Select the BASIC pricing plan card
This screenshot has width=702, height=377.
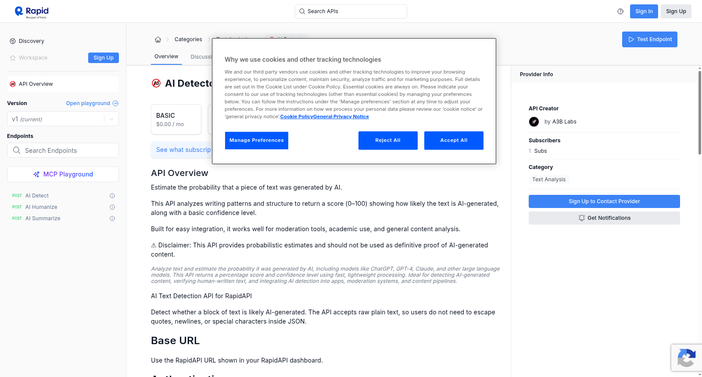pos(176,119)
